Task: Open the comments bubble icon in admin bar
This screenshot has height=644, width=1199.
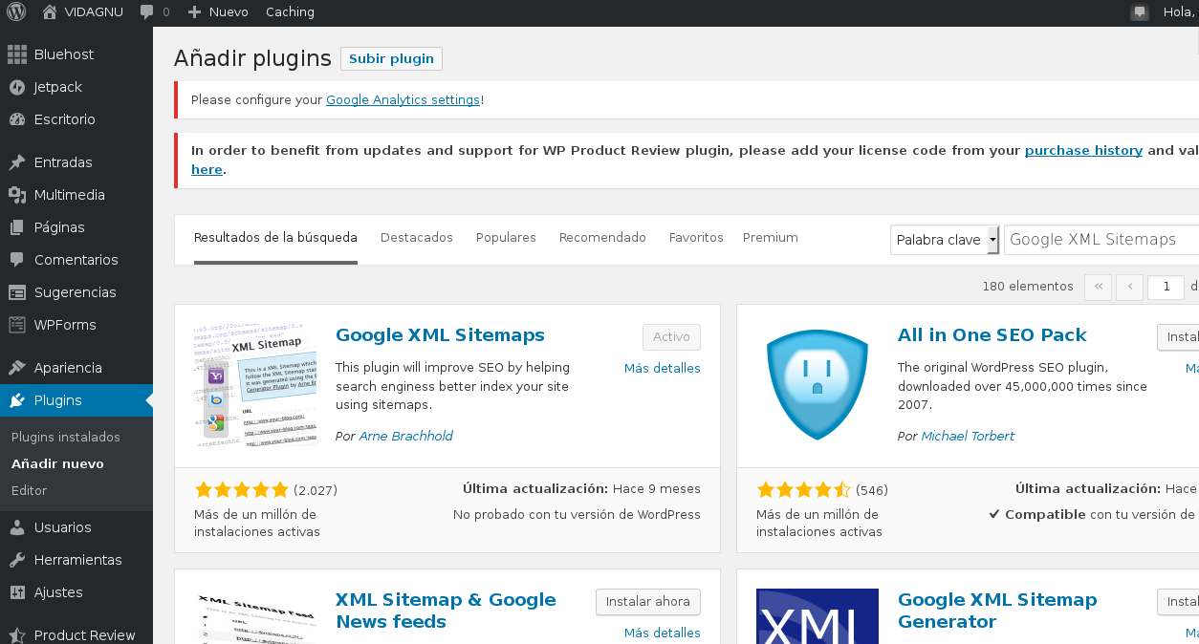Action: pyautogui.click(x=146, y=12)
